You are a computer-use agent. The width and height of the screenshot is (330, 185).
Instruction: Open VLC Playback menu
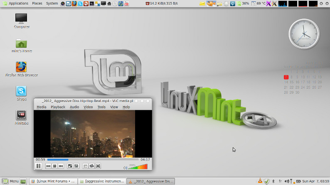(x=58, y=107)
